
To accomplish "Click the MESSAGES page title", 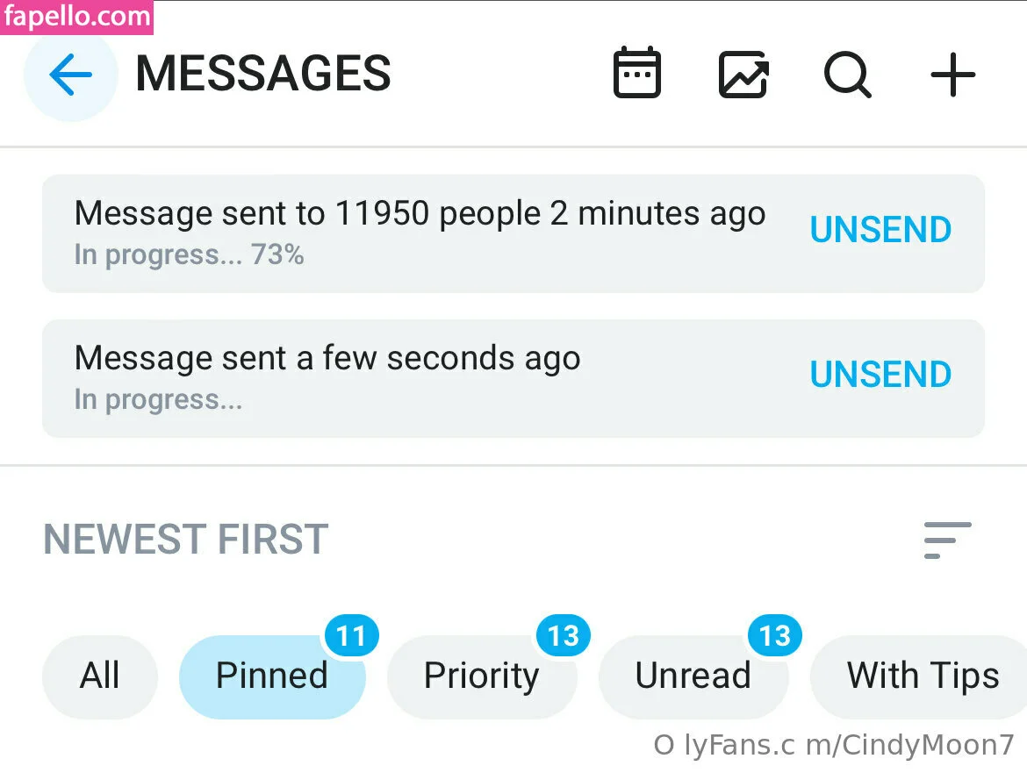I will (263, 75).
